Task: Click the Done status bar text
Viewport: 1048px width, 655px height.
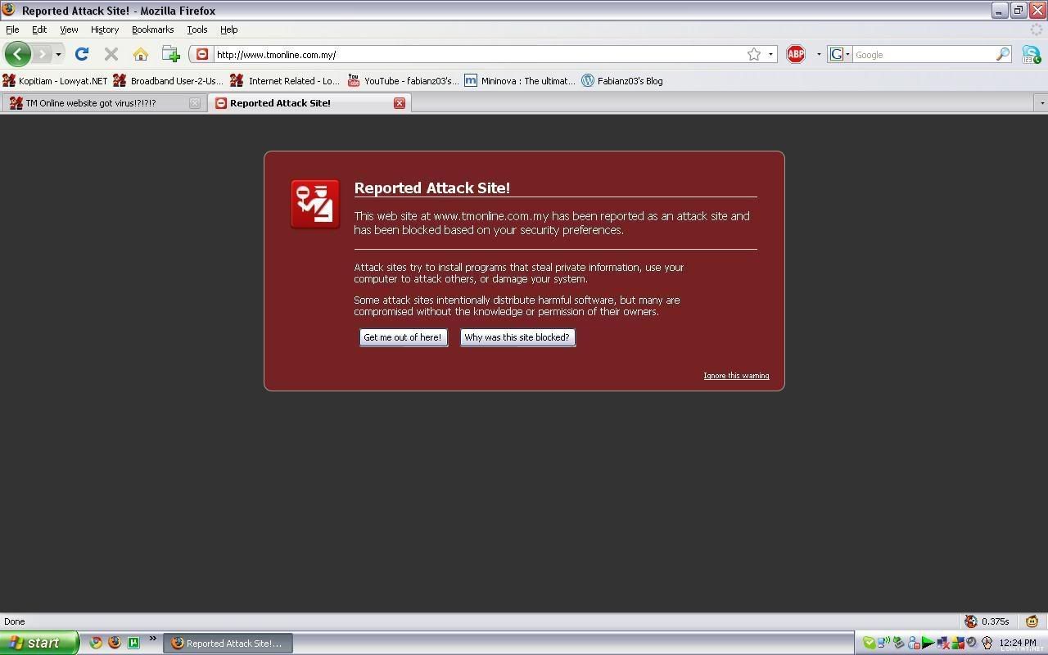Action: pyautogui.click(x=15, y=621)
